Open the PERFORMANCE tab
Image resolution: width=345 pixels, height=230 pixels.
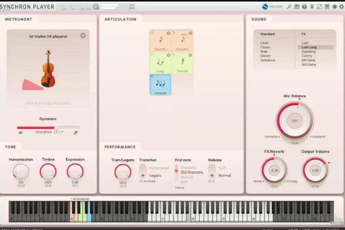pos(120,147)
